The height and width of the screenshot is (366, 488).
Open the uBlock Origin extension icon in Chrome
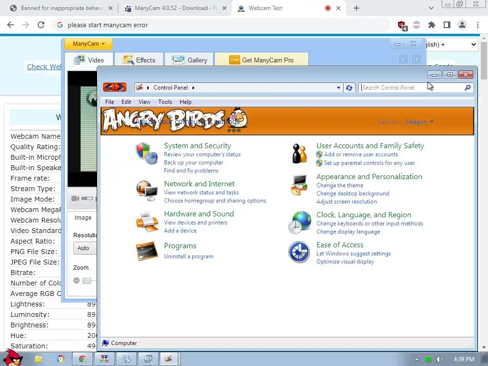click(x=402, y=25)
